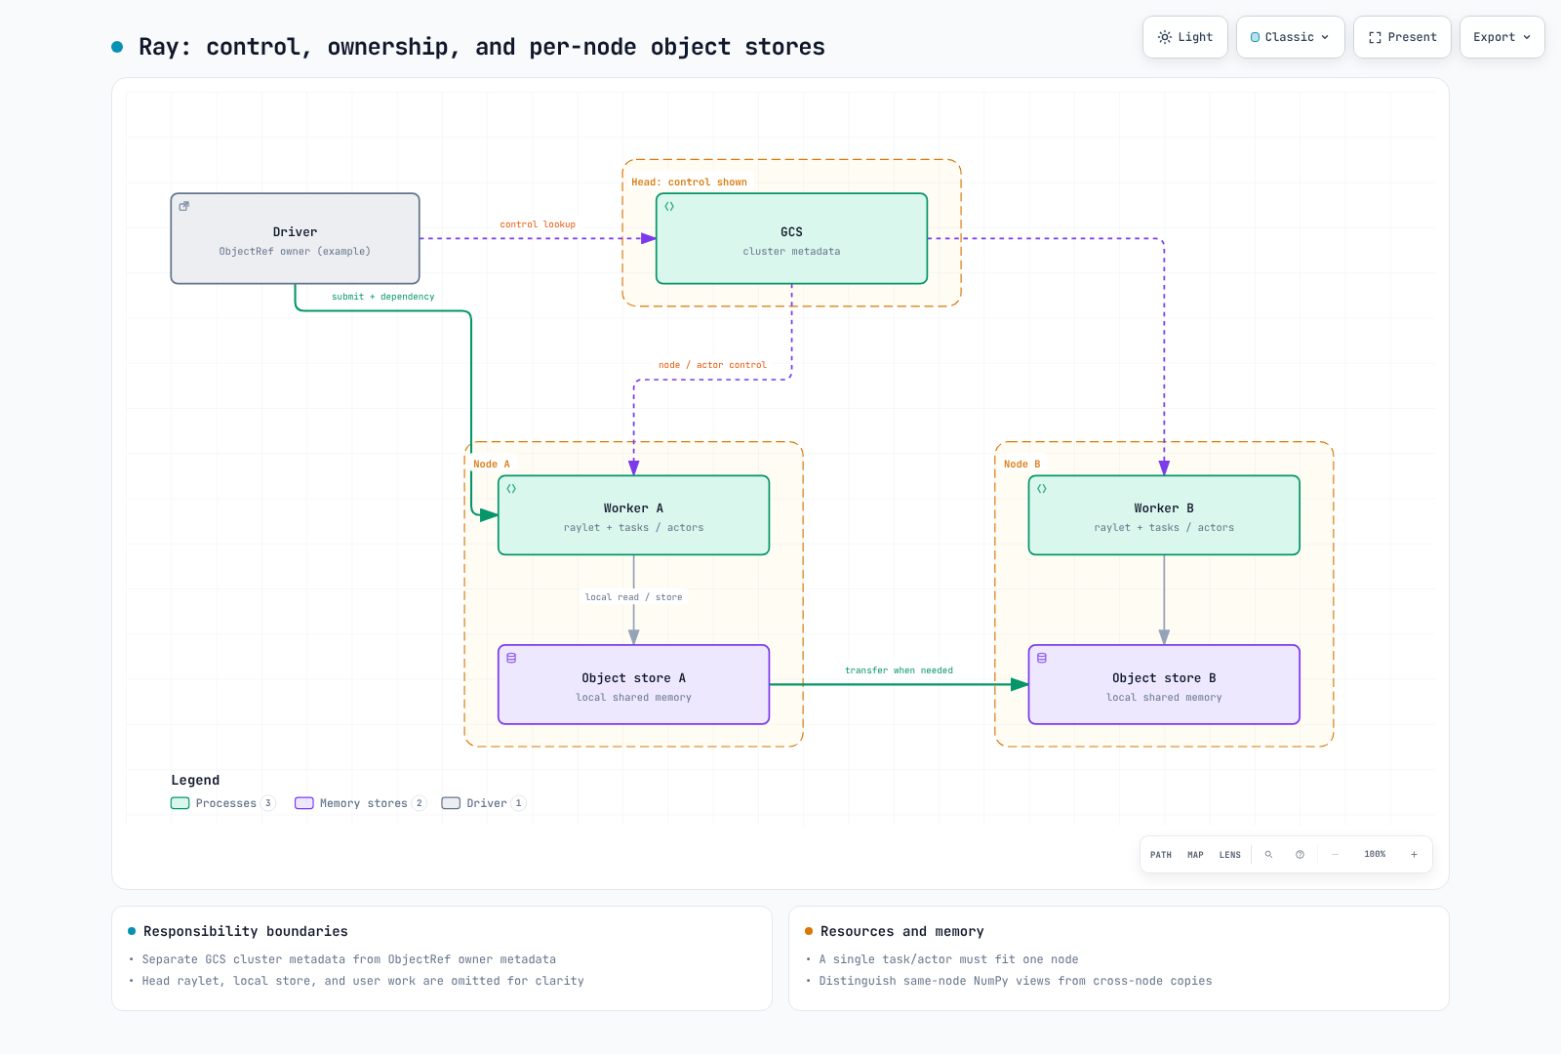1561x1054 pixels.
Task: Click the green Processes legend swatch
Action: pos(180,803)
